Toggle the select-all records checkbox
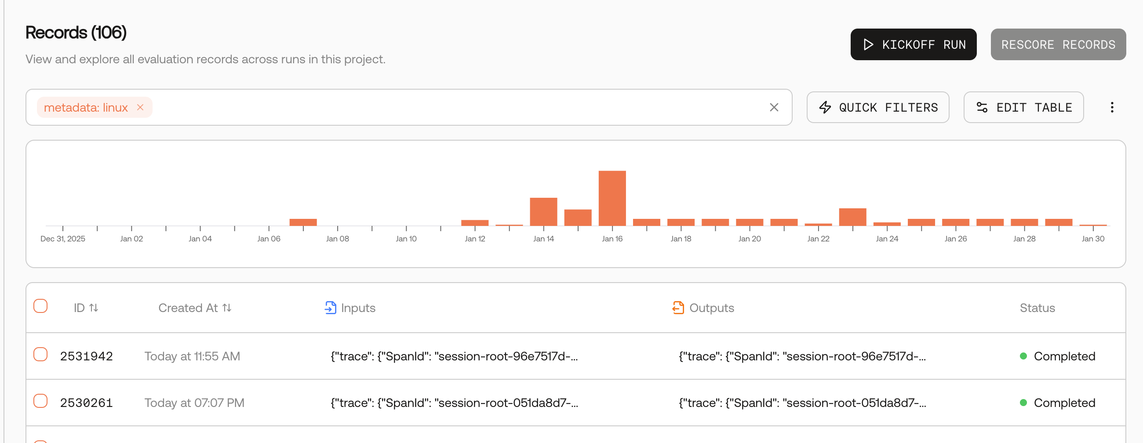 40,306
